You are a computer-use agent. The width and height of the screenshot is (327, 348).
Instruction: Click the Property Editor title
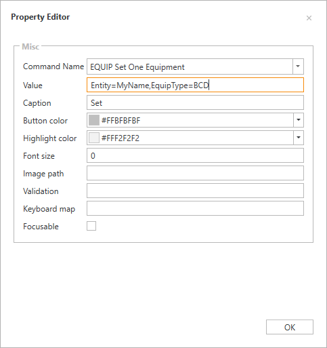[x=41, y=17]
